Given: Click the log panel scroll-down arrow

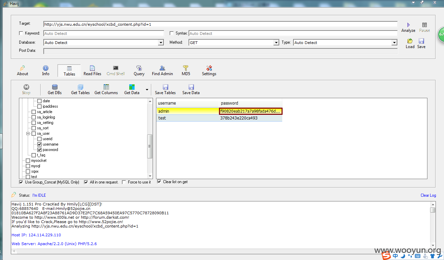Looking at the screenshot, I should [x=433, y=246].
